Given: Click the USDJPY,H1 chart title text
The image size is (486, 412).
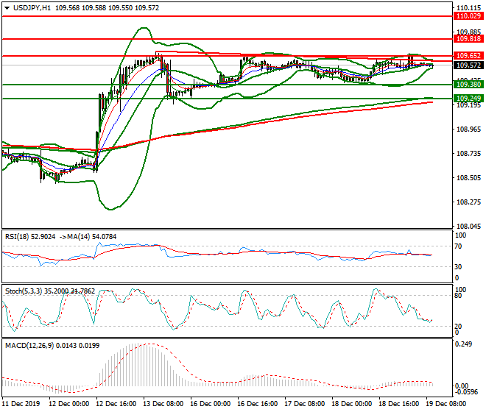Looking at the screenshot, I should [x=32, y=8].
